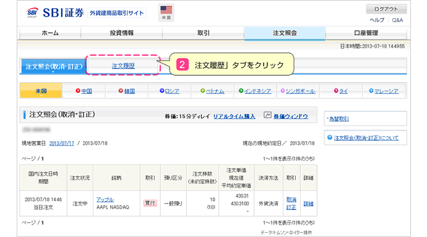Click the green arrow icon next to ベトナム
The width and height of the screenshot is (427, 237).
(x=202, y=91)
